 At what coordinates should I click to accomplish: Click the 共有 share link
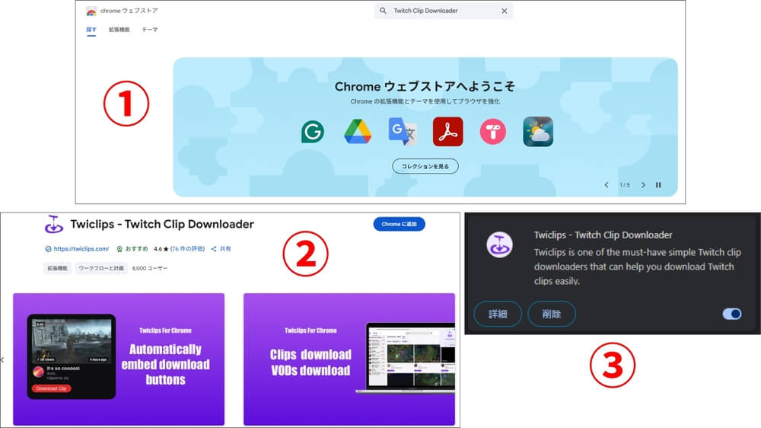click(x=221, y=249)
